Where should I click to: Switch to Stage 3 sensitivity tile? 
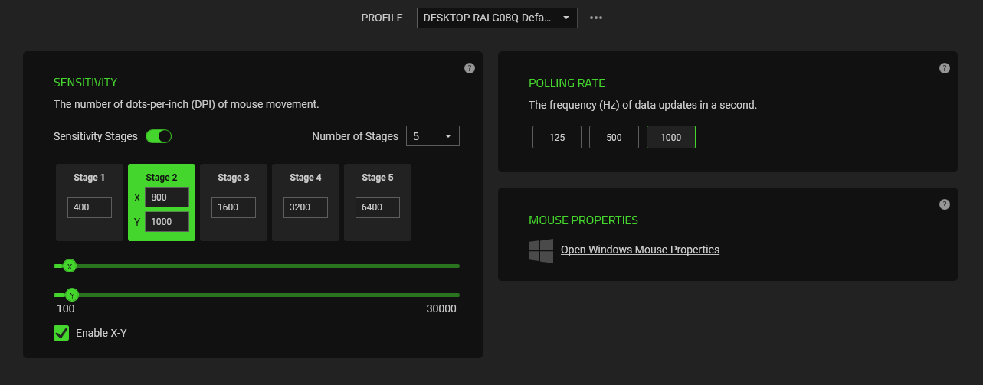[x=234, y=179]
